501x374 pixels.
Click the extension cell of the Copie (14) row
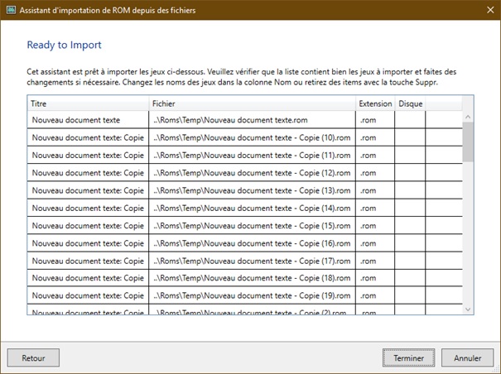(374, 209)
